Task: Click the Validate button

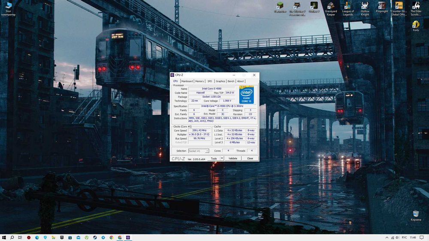Action: point(233,158)
